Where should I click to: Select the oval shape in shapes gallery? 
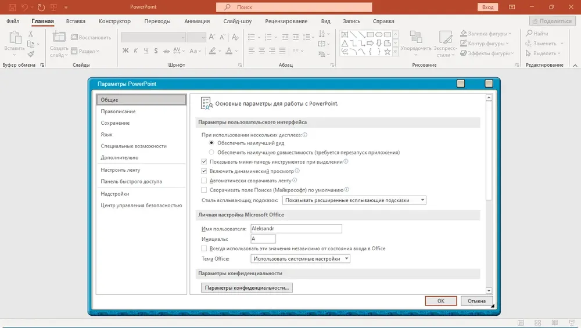click(379, 34)
